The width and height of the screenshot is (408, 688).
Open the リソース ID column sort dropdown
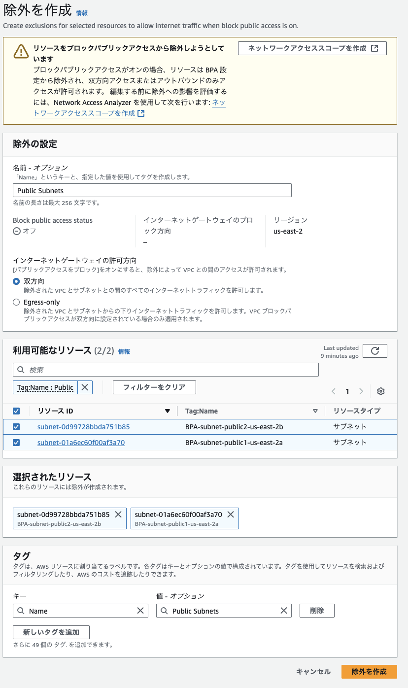(167, 411)
